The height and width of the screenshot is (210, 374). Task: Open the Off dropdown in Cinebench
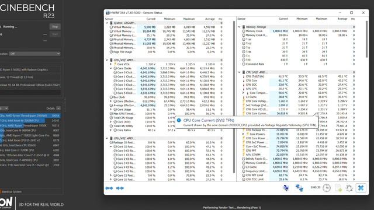[x=34, y=54]
